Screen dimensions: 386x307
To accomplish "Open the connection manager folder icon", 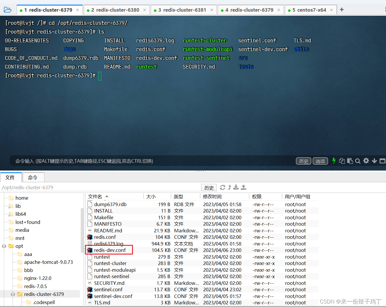I will (8, 10).
